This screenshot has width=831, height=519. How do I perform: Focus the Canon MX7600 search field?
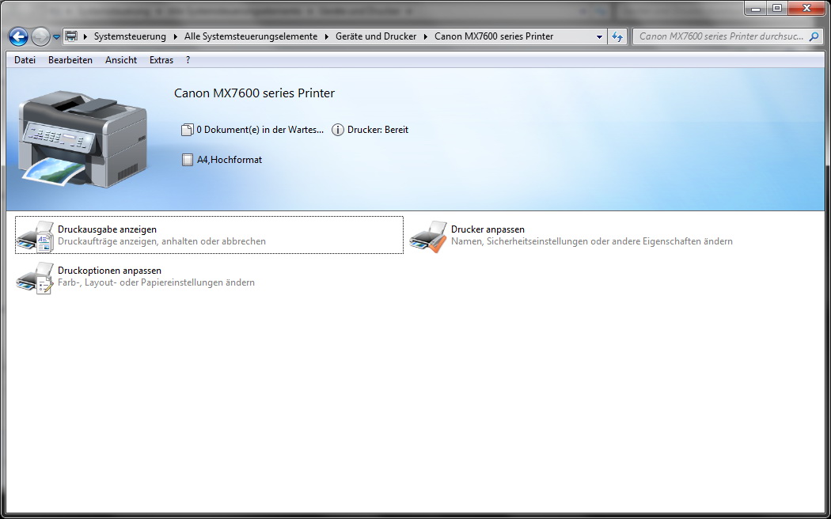(727, 36)
